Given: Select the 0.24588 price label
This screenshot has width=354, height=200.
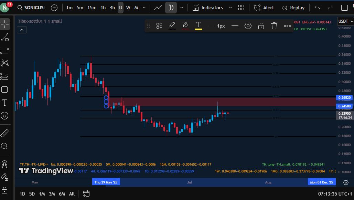Looking at the screenshot, I should click(344, 106).
